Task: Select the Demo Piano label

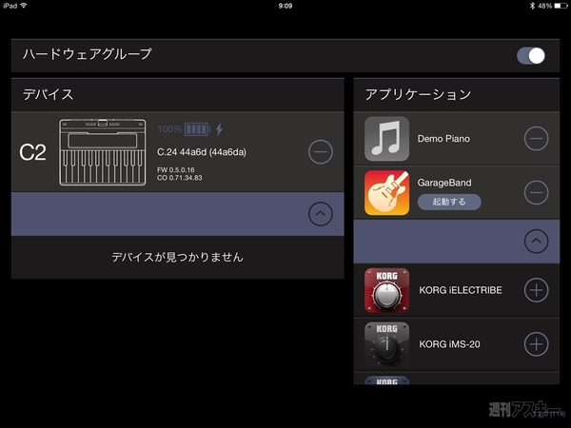Action: click(x=443, y=139)
